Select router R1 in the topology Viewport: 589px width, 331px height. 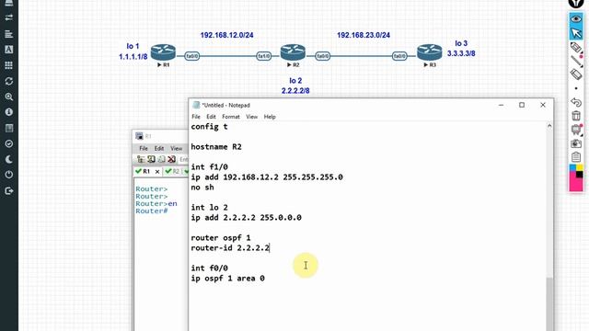(x=163, y=52)
